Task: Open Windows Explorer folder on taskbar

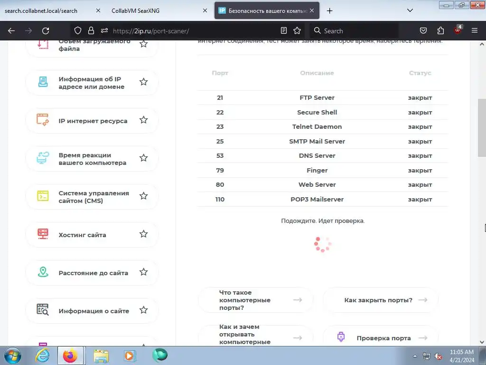Action: click(x=101, y=355)
